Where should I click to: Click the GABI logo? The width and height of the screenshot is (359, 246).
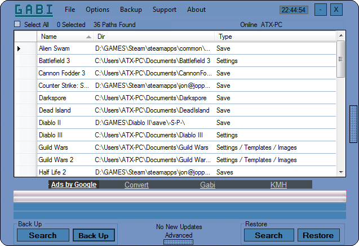pos(34,10)
